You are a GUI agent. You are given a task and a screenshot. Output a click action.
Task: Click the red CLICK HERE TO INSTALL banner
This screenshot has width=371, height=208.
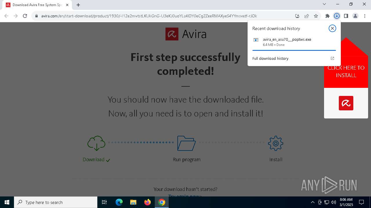[346, 71]
